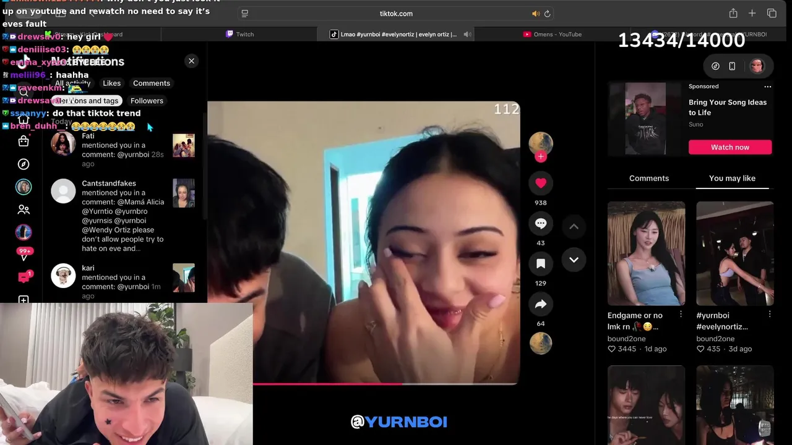Open the 'Bring Your Song Ideas to Life' ad title
The image size is (792, 445).
point(728,108)
